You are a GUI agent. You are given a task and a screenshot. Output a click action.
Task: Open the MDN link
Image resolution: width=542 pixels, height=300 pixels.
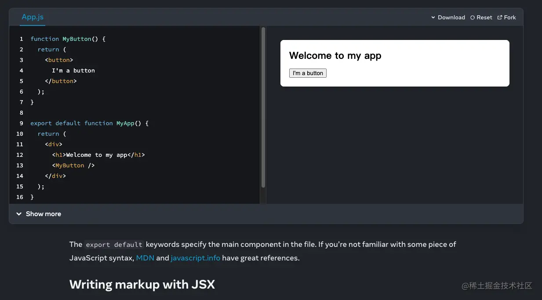tap(145, 258)
